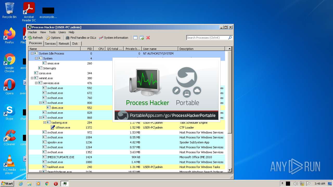Open Windows Media Player taskbar icon
Image resolution: width=333 pixels, height=187 pixels.
point(38,184)
